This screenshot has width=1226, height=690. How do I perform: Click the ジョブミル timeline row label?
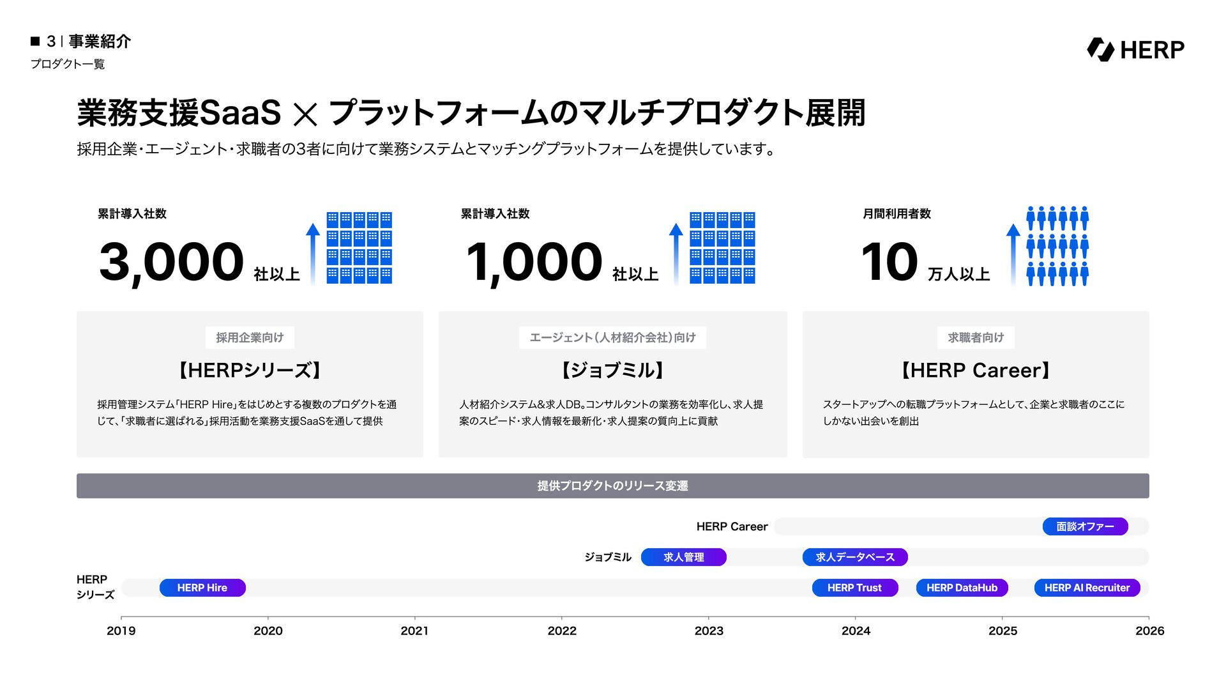click(x=608, y=557)
